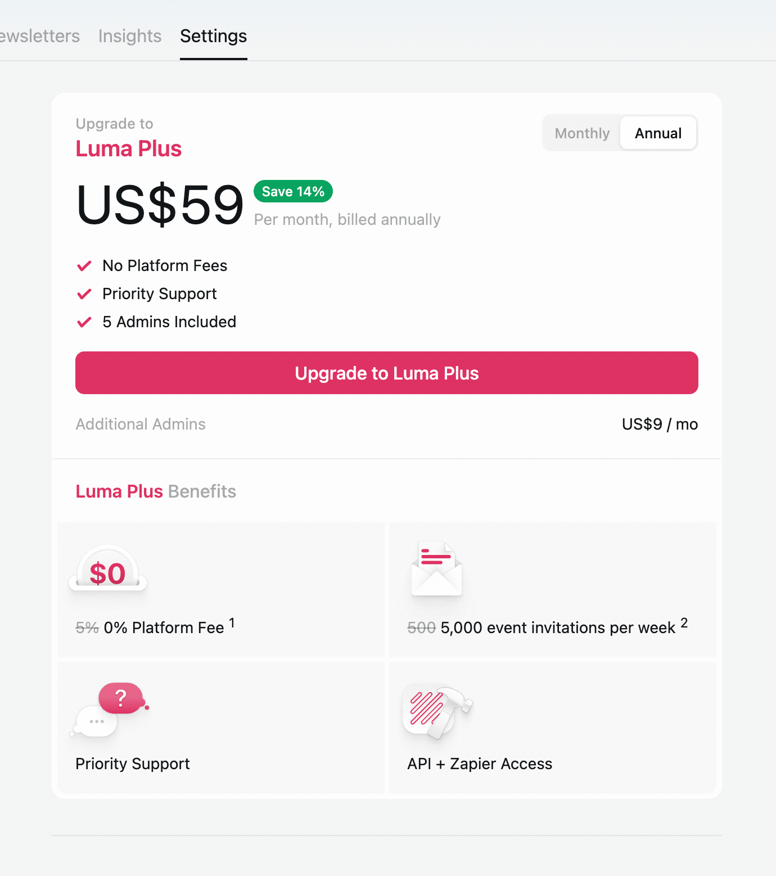Image resolution: width=776 pixels, height=876 pixels.
Task: Click the 5,000 event invitations benefit text
Action: point(557,627)
